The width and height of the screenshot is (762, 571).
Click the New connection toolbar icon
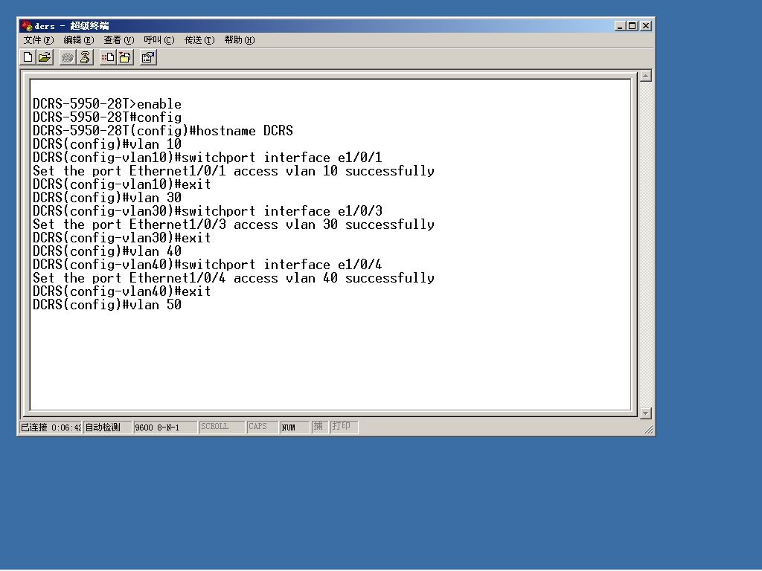28,58
